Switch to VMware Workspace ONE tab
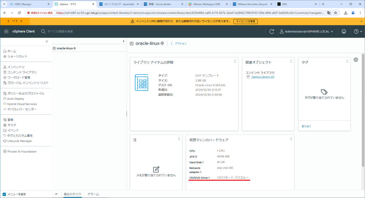 pos(208,4)
